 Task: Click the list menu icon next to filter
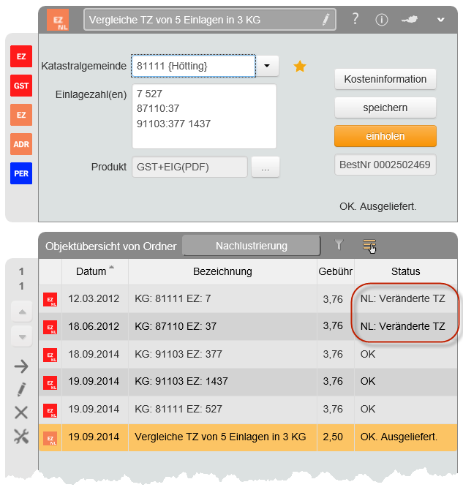(x=369, y=246)
